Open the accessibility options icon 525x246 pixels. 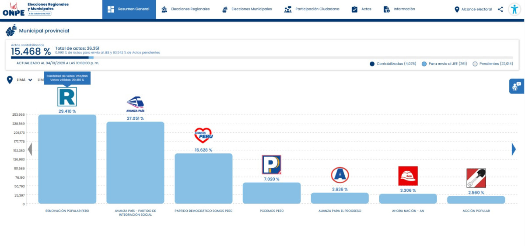(x=514, y=10)
